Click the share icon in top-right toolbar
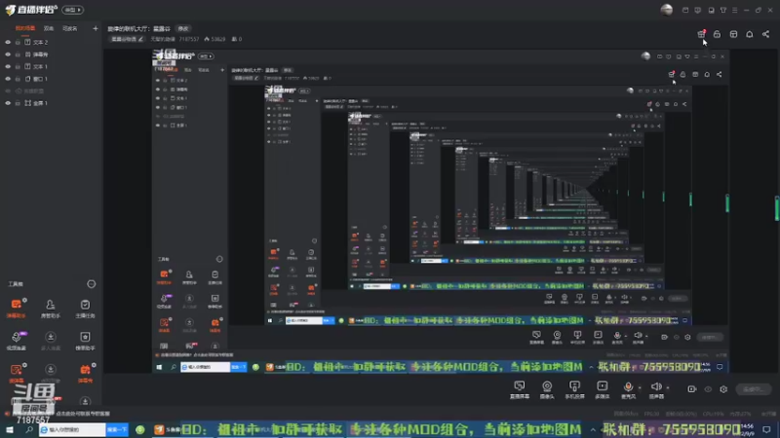Screen dimensions: 780x438 coord(765,34)
